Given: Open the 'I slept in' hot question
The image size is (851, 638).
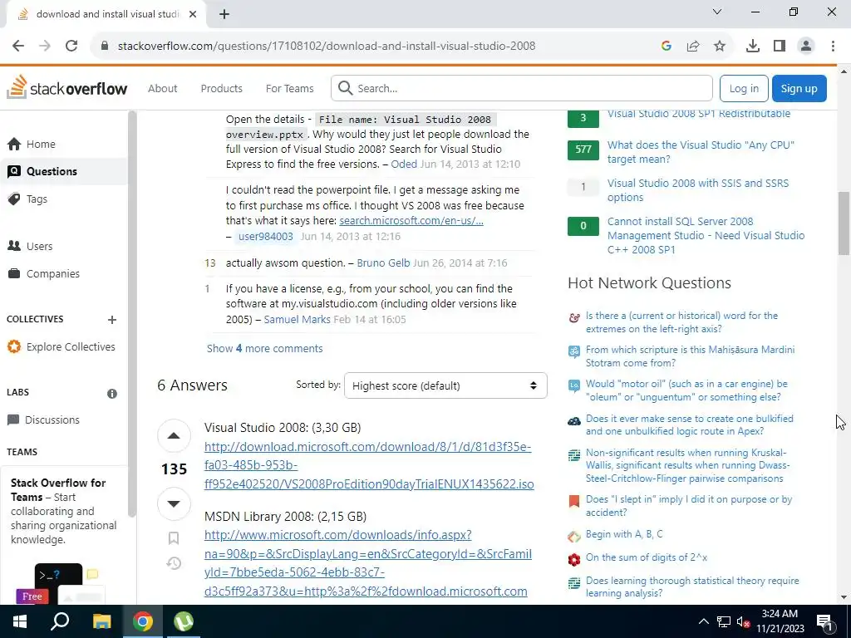Looking at the screenshot, I should pos(689,506).
